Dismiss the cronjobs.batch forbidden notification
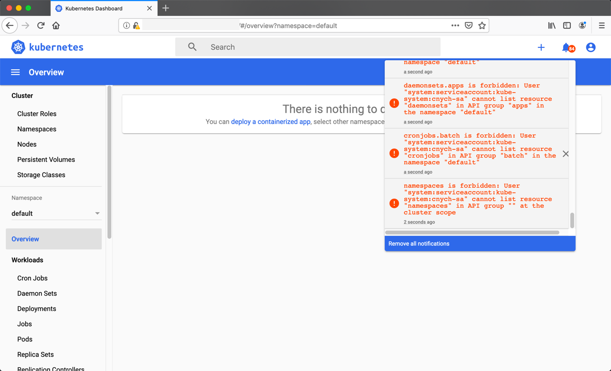This screenshot has height=371, width=611. (565, 154)
